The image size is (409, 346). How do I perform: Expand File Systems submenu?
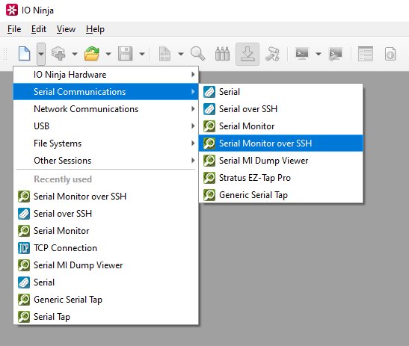coord(106,143)
